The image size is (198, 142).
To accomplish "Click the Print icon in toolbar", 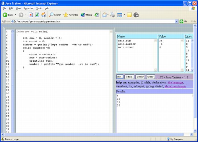I will 112,15.
